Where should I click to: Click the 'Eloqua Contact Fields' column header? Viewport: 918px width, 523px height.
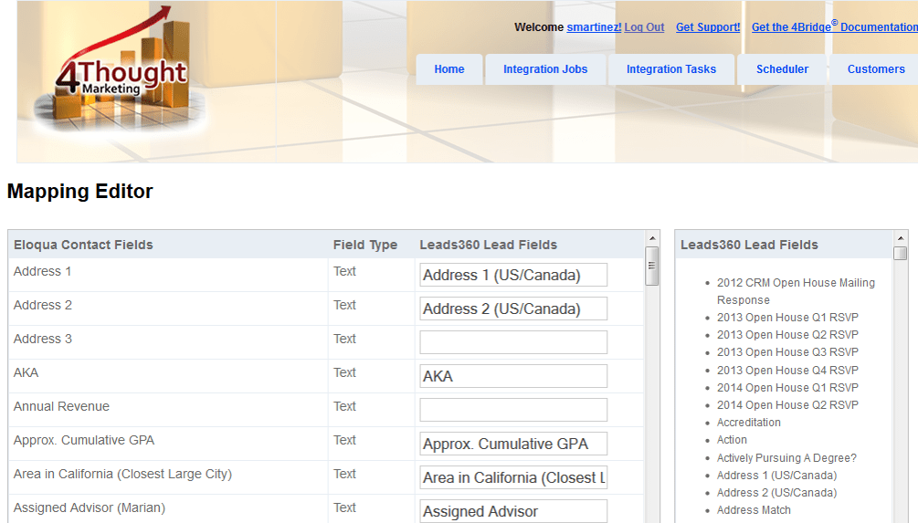pyautogui.click(x=83, y=246)
